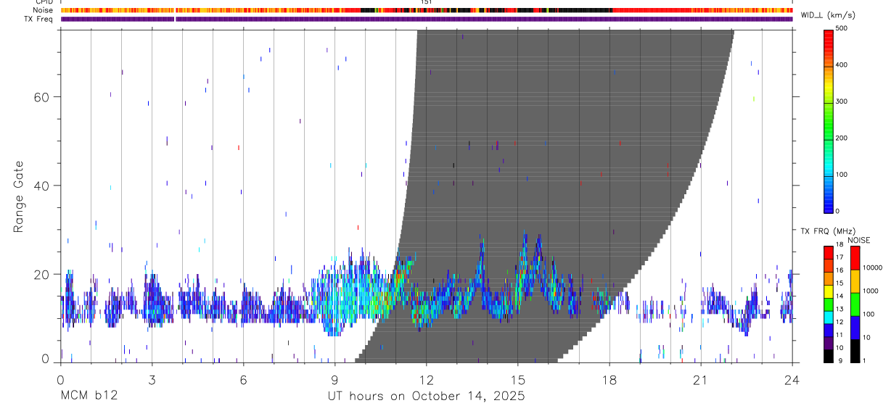The width and height of the screenshot is (891, 411).
Task: Click the 100 tick label on WID colorbar
Action: click(x=842, y=175)
